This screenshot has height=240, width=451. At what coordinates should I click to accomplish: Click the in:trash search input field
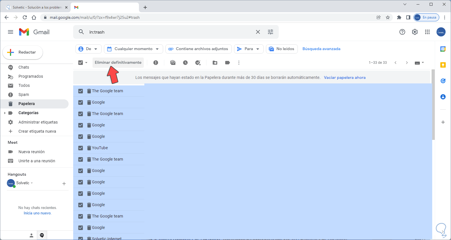coord(170,32)
